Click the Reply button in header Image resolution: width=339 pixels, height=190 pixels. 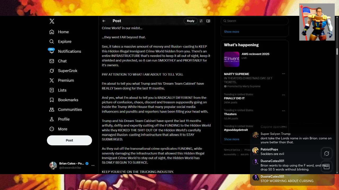191,21
